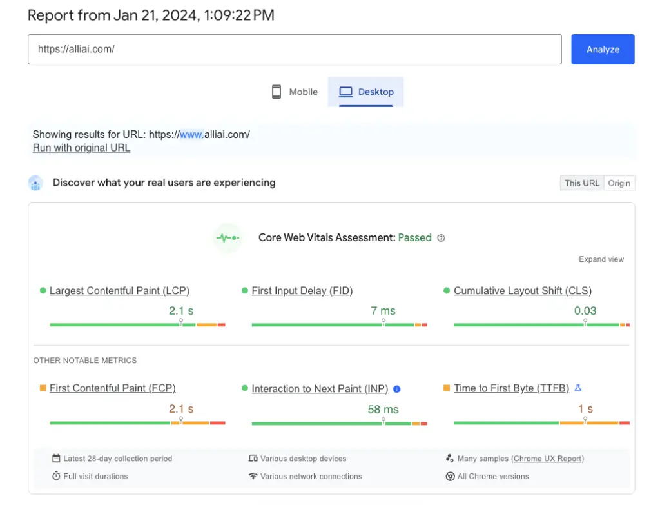Click Full visit durations text
The width and height of the screenshot is (660, 505).
pyautogui.click(x=95, y=477)
